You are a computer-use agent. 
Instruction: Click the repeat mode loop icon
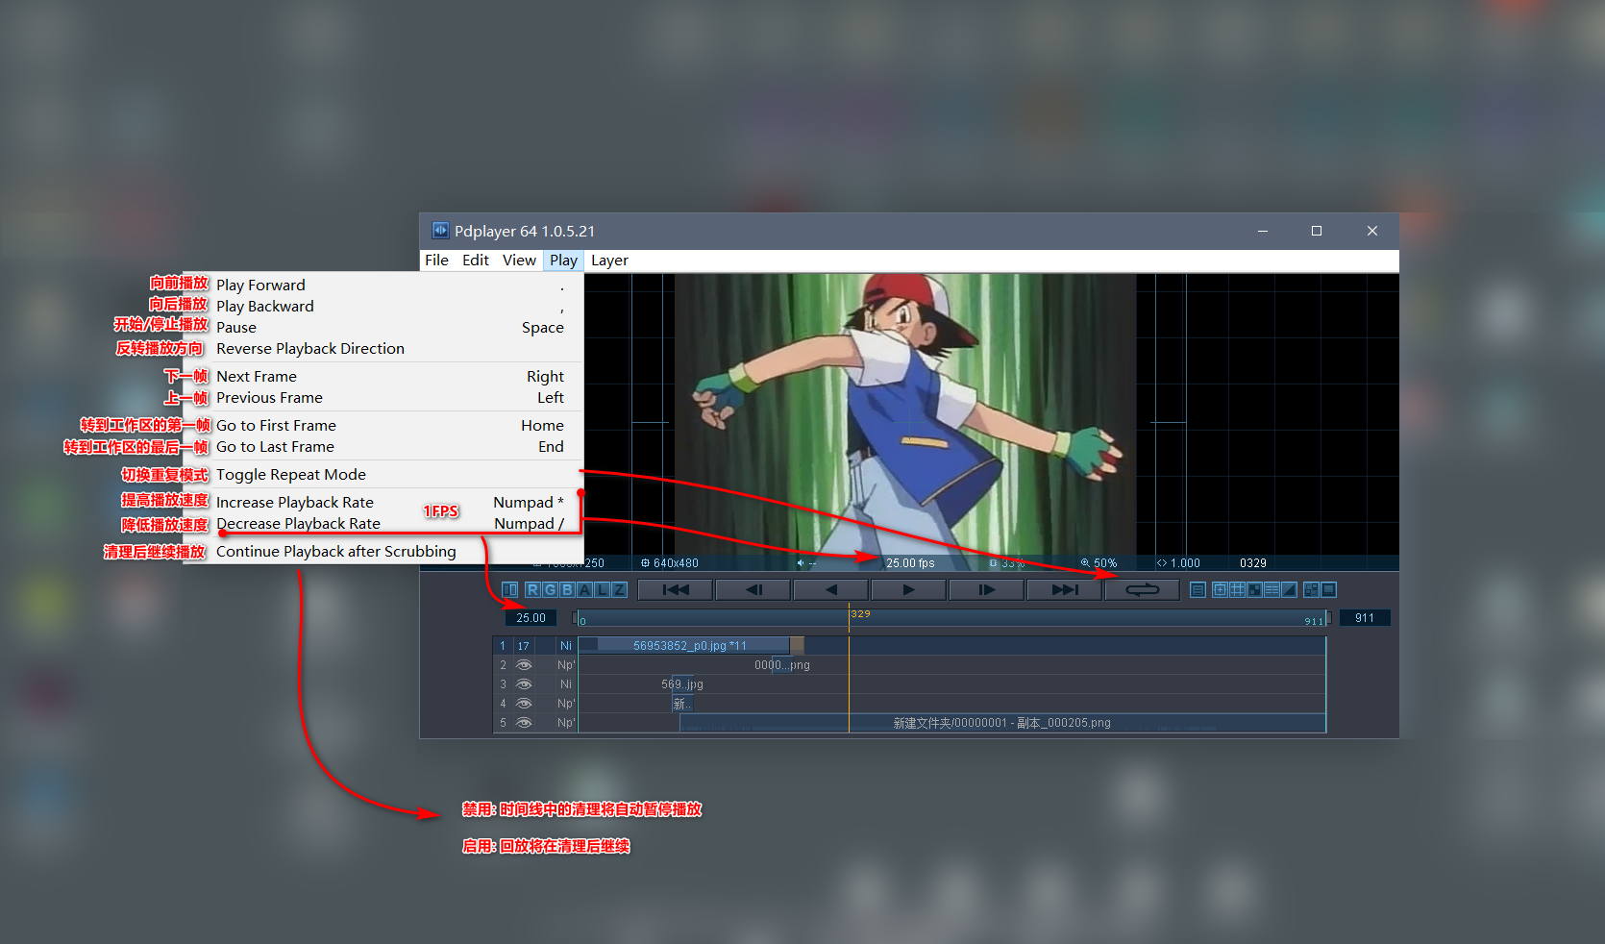click(1142, 590)
